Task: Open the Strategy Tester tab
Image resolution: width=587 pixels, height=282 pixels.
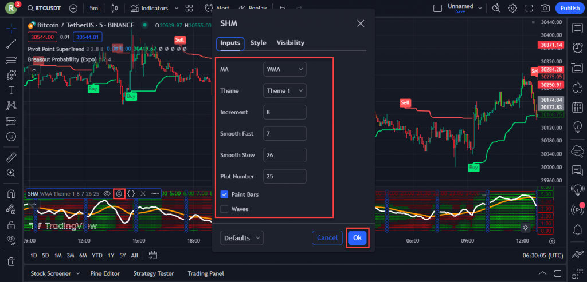Action: [x=154, y=273]
